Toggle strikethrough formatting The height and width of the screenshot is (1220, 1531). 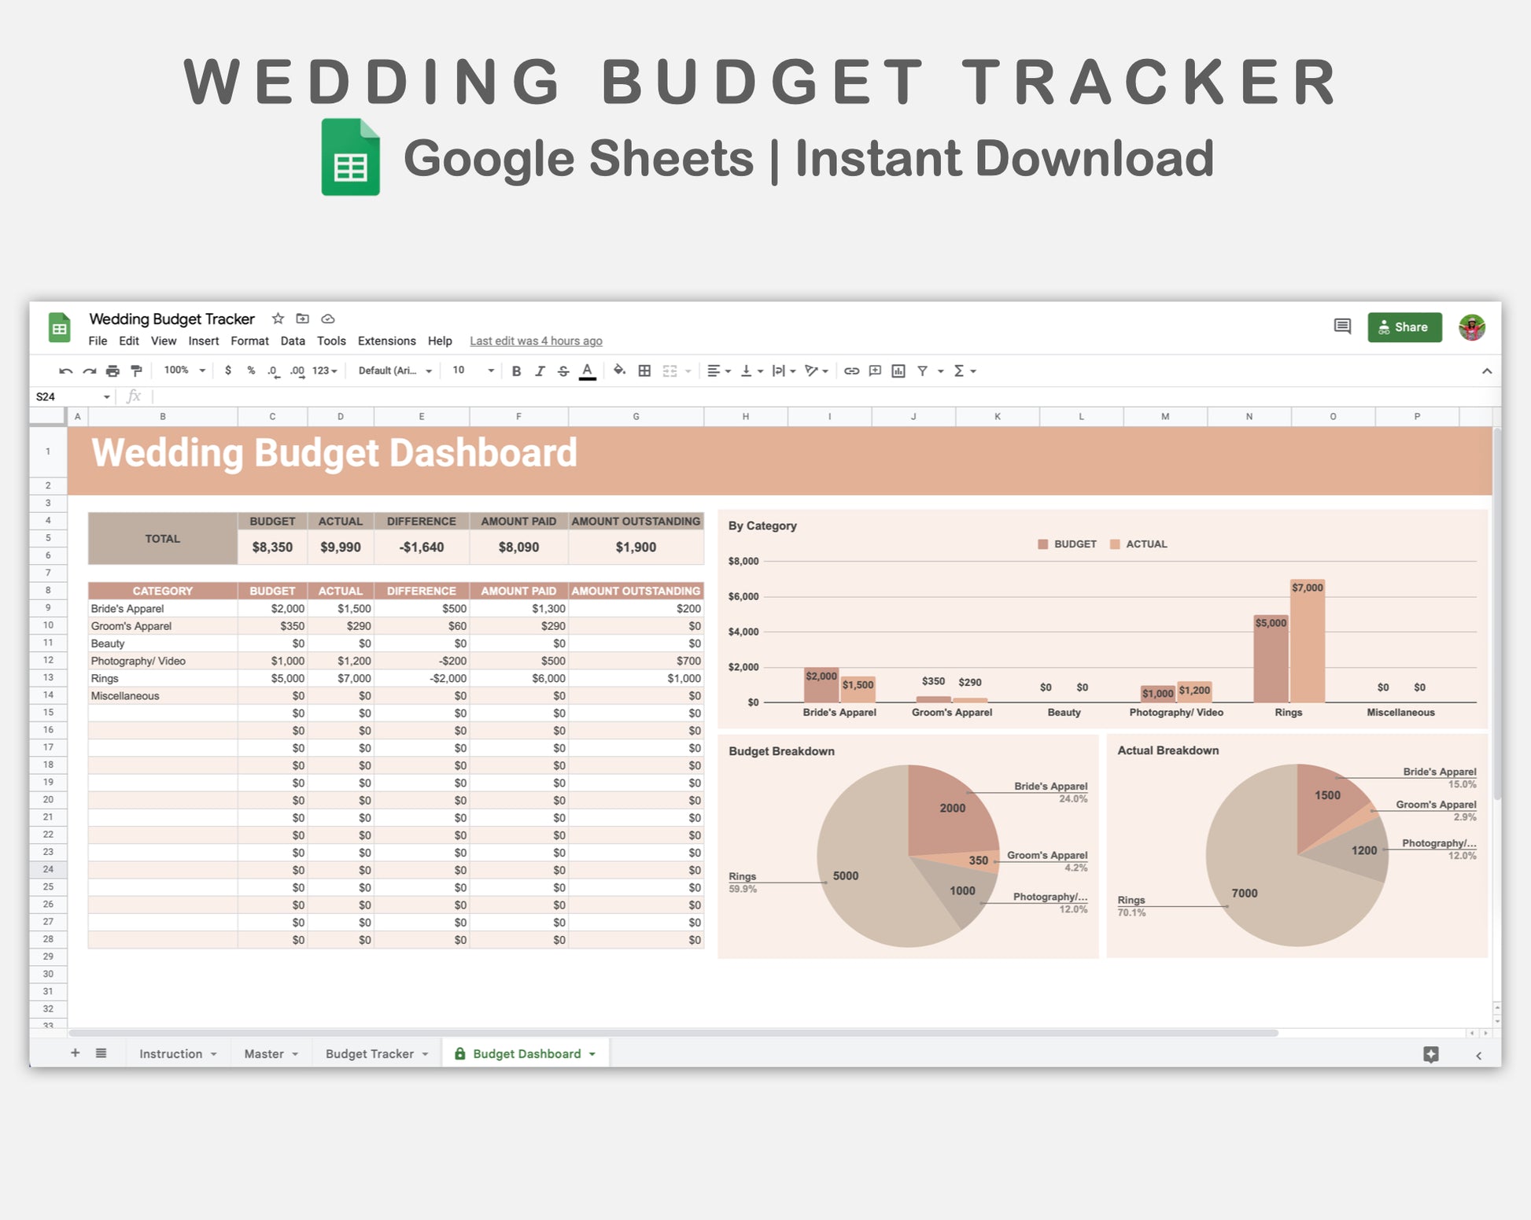pyautogui.click(x=563, y=371)
